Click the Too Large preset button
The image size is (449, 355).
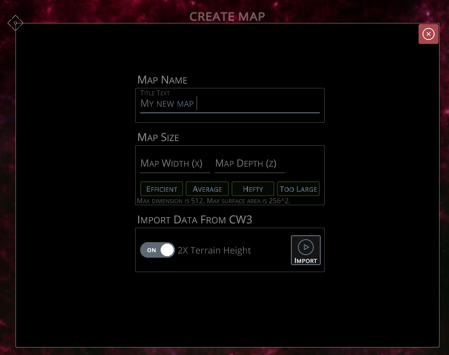click(x=298, y=189)
